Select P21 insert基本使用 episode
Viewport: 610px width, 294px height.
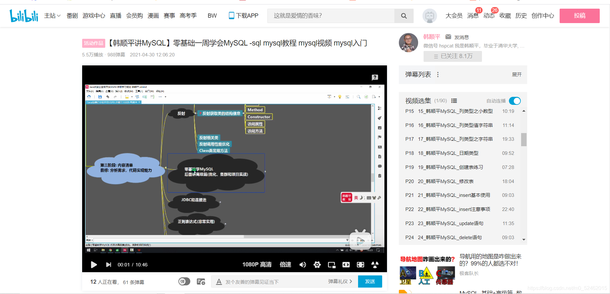(460, 195)
